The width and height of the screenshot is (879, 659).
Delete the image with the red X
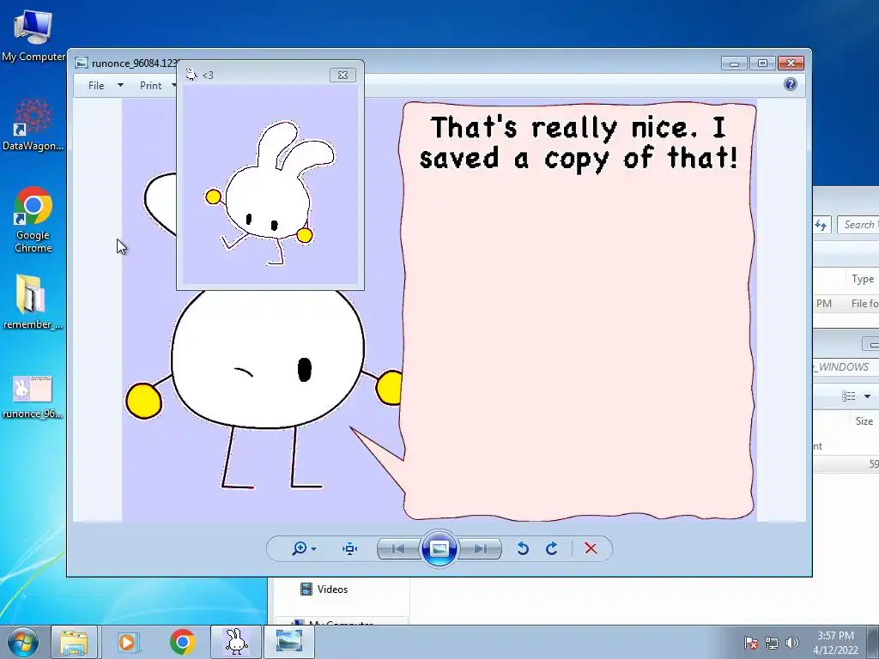click(x=591, y=548)
